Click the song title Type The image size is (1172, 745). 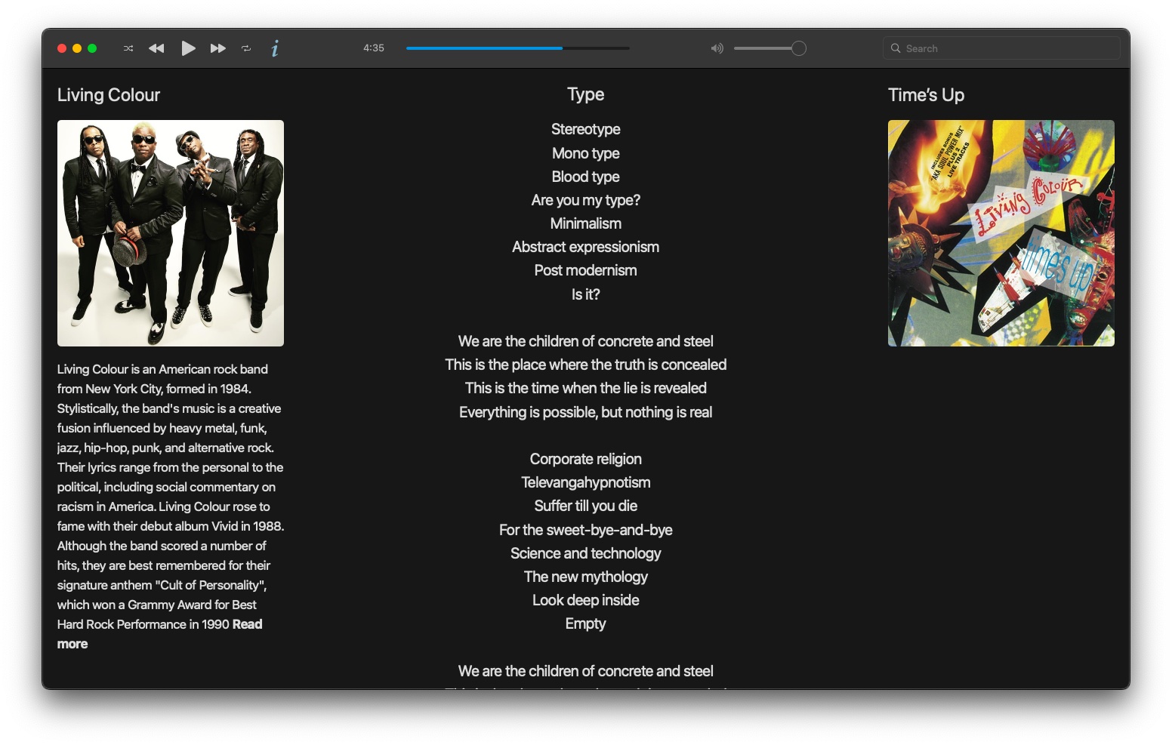pyautogui.click(x=586, y=94)
